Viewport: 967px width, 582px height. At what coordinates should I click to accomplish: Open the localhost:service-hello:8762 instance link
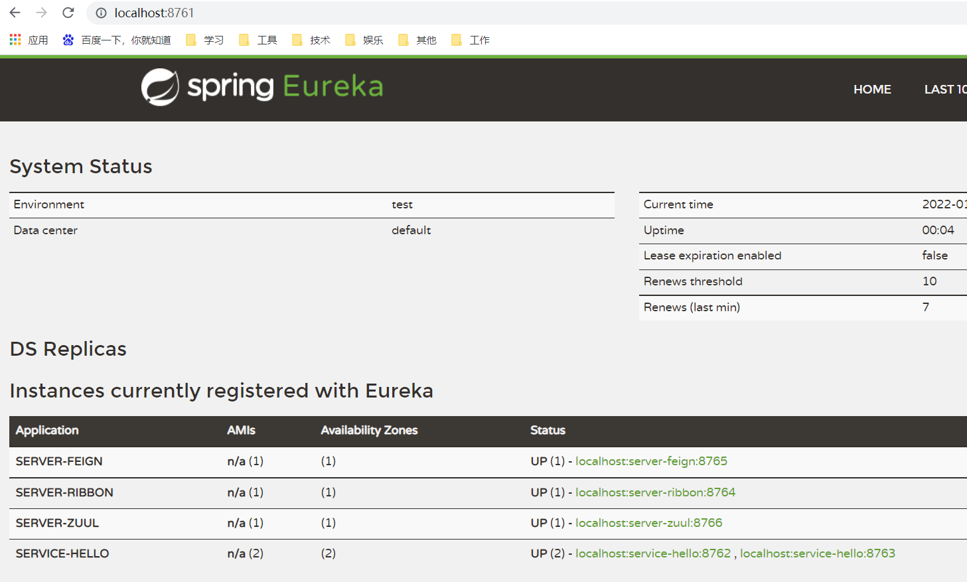[x=653, y=553]
